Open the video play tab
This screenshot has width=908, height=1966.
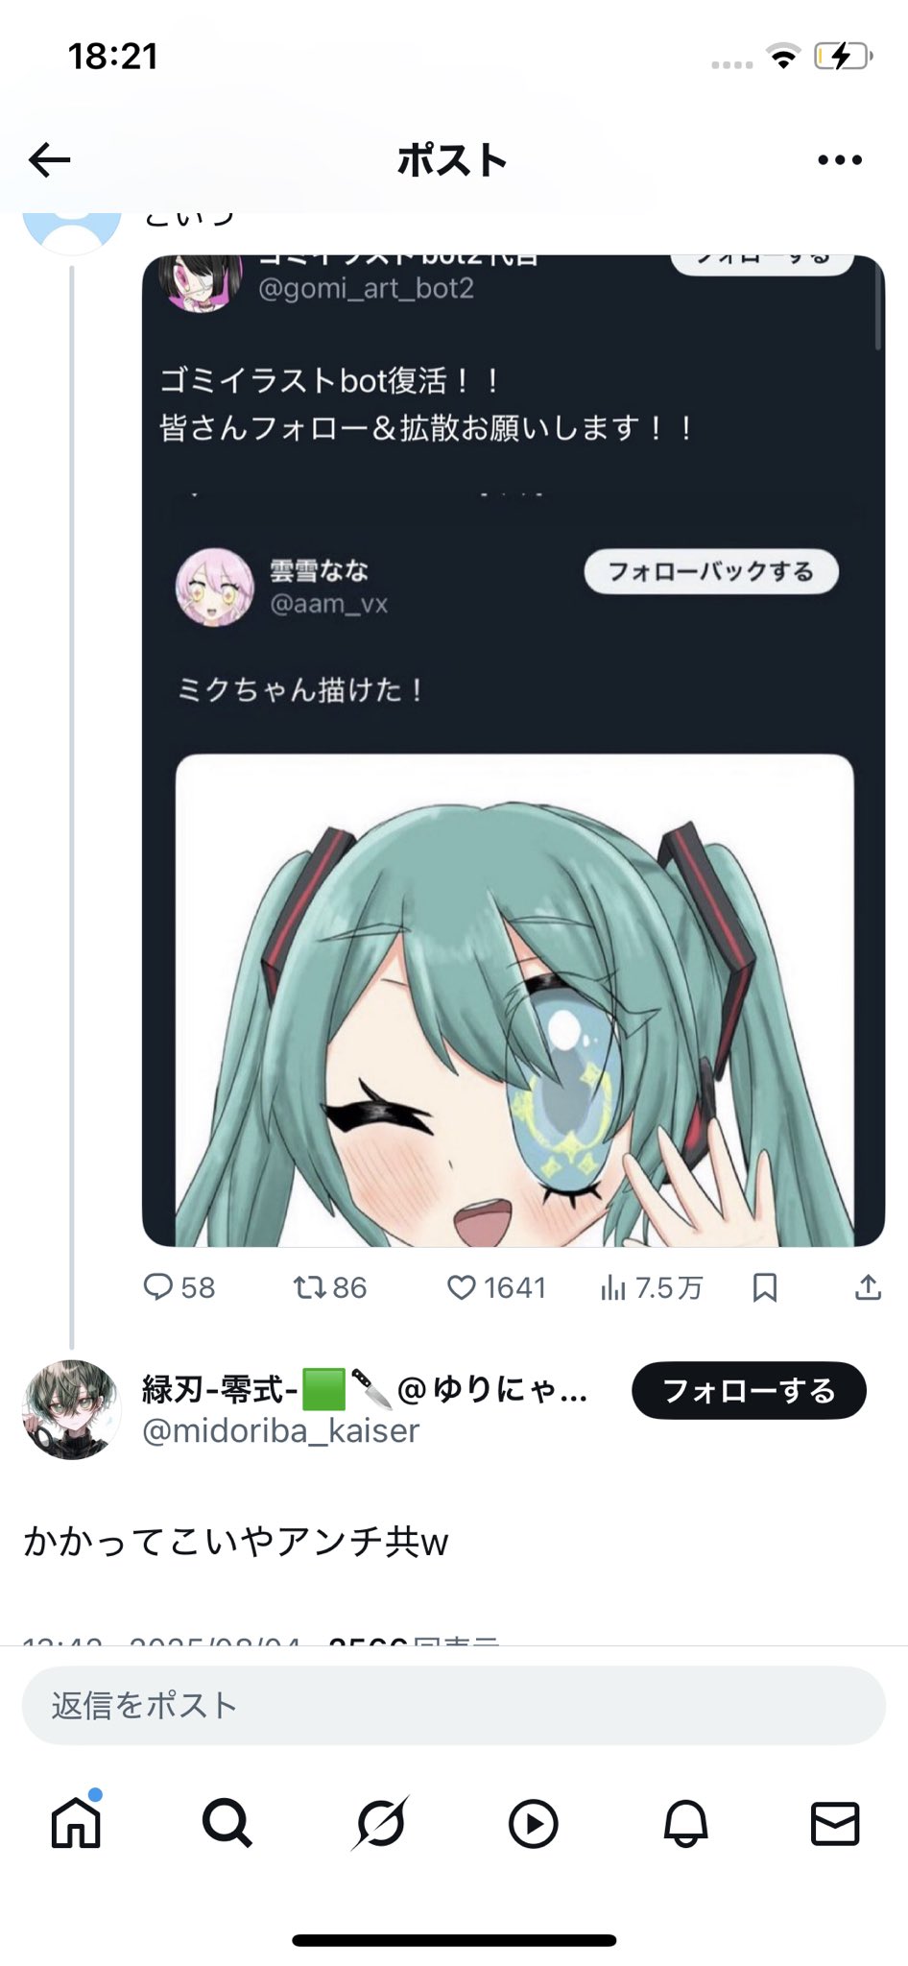(x=533, y=1823)
